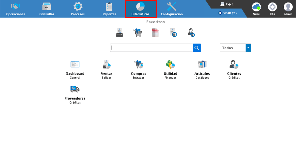296x167 pixels.
Task: Expand the Todos filter dropdown
Action: pos(248,48)
